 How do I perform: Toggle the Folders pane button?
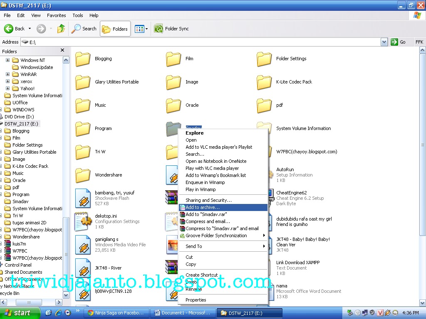tap(115, 29)
